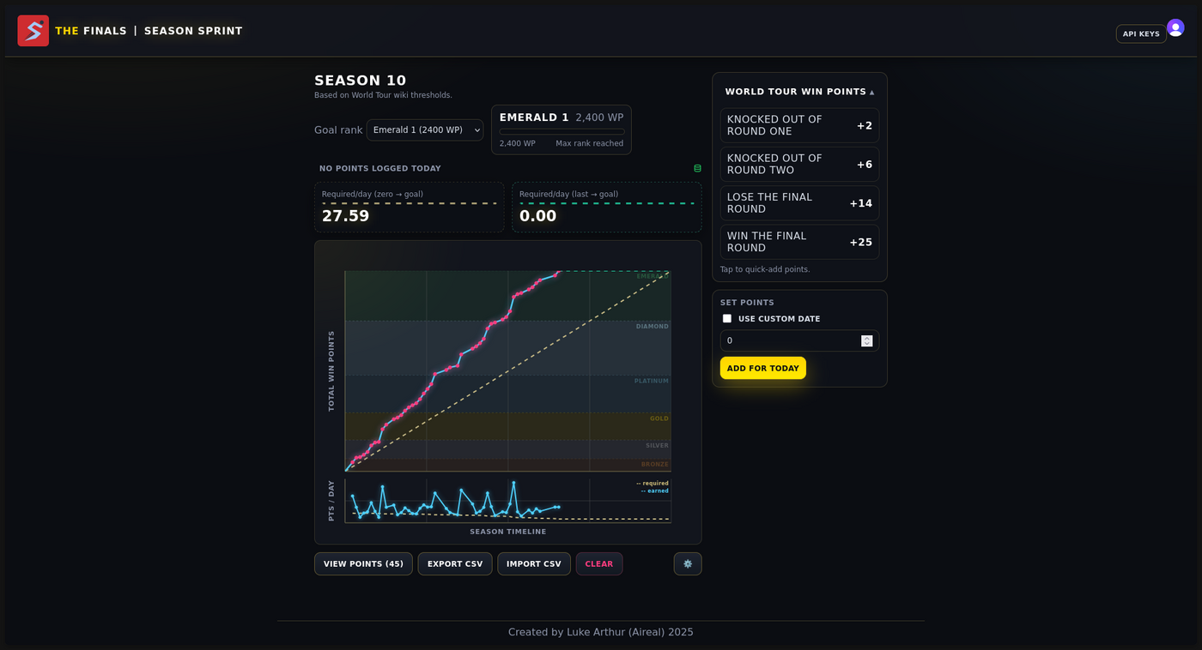
Task: Click the 'required' legend entry
Action: 653,483
